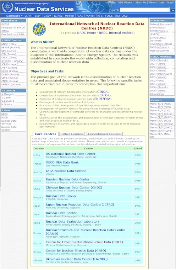176x270 pixels.
Task: Open Chinese Nuclear Data Center (CNDC) link
Action: tap(74, 187)
